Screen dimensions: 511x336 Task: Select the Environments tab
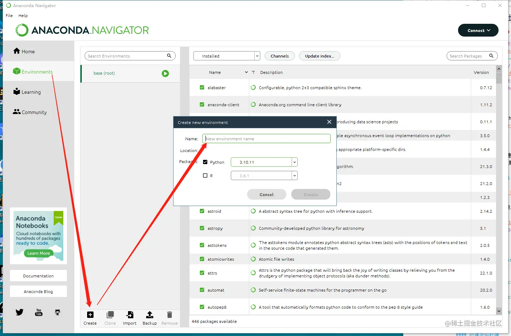[38, 71]
